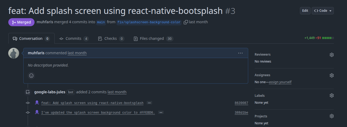
Task: Open the Code dropdown button
Action: coord(323,11)
